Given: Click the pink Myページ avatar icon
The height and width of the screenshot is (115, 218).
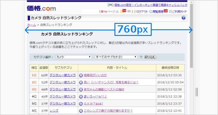Looking at the screenshot, I should [102, 11].
